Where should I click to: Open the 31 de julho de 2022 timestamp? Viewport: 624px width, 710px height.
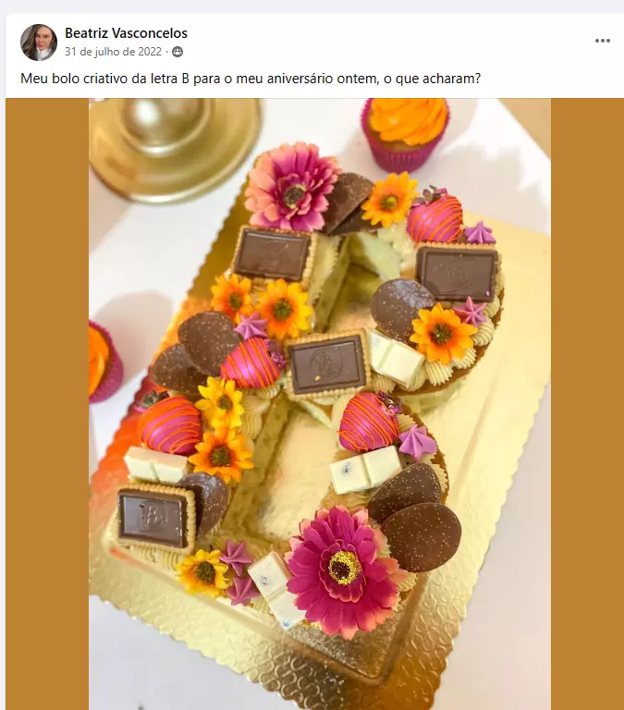[x=113, y=52]
